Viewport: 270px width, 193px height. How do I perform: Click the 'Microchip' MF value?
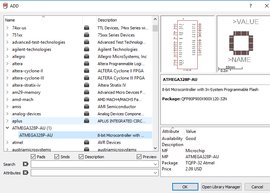click(195, 151)
